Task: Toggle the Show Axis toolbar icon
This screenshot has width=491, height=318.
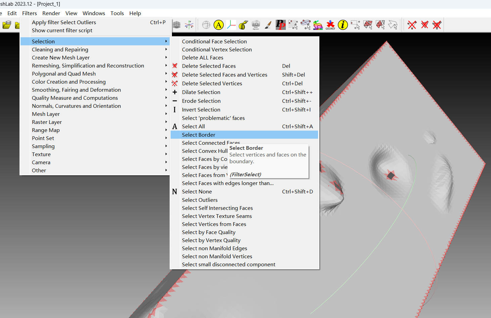Action: click(189, 25)
